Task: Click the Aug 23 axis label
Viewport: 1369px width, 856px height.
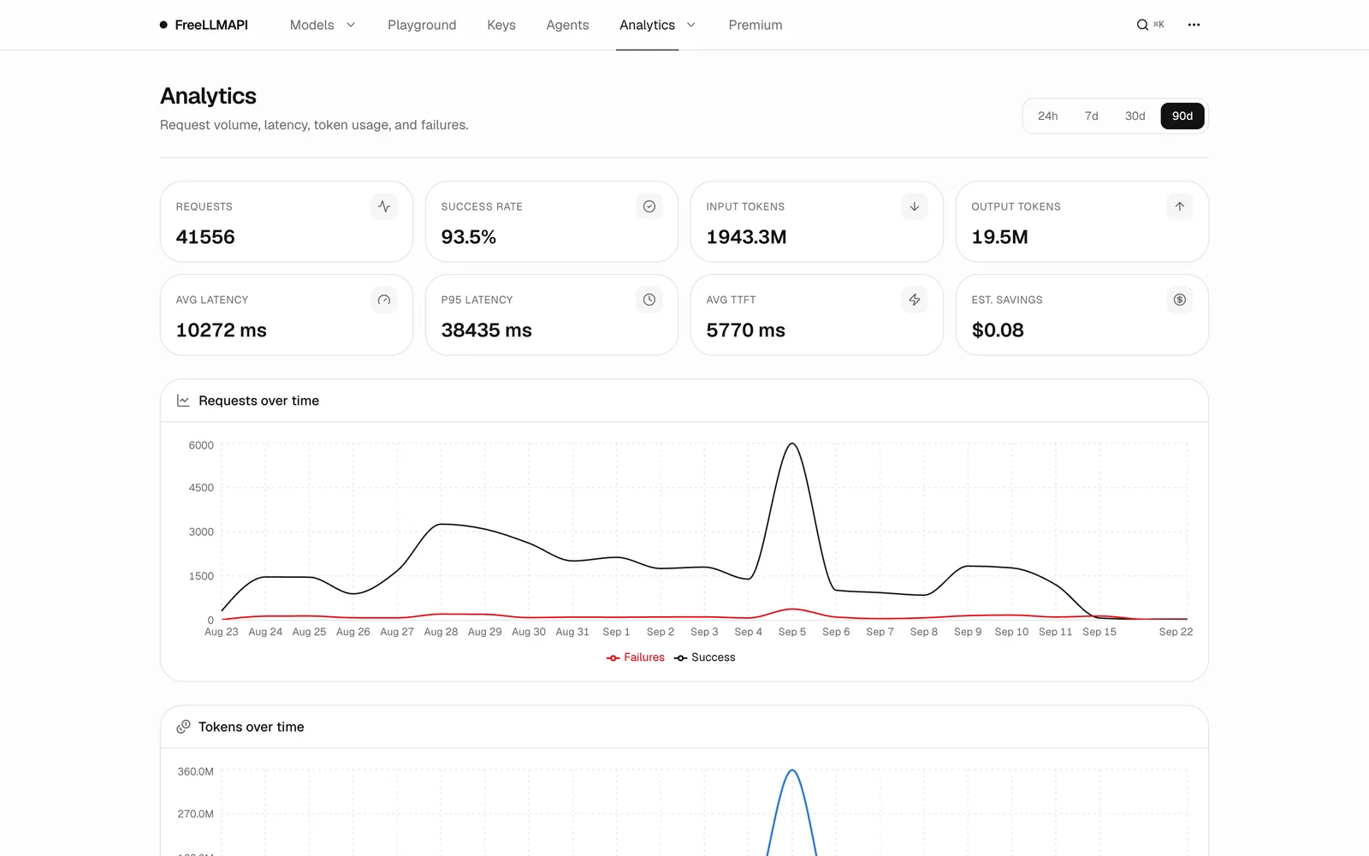Action: (x=222, y=632)
